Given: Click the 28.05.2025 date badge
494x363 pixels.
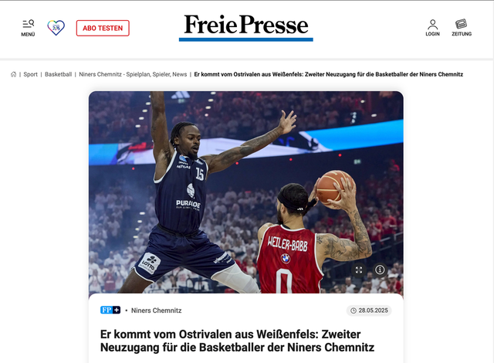Looking at the screenshot, I should (x=369, y=310).
